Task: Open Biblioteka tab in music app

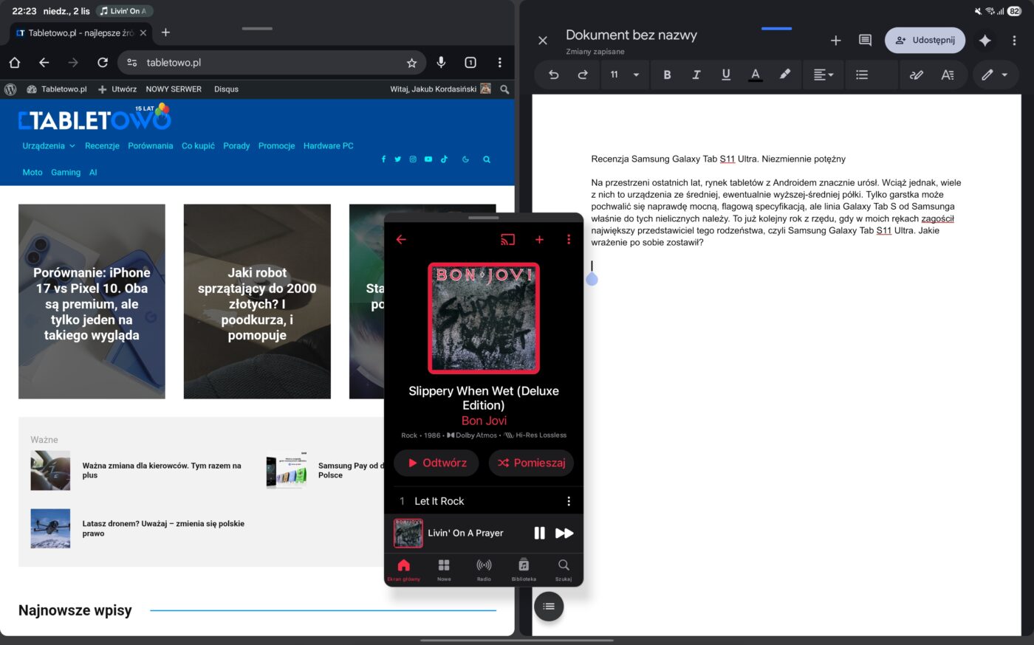Action: point(524,569)
